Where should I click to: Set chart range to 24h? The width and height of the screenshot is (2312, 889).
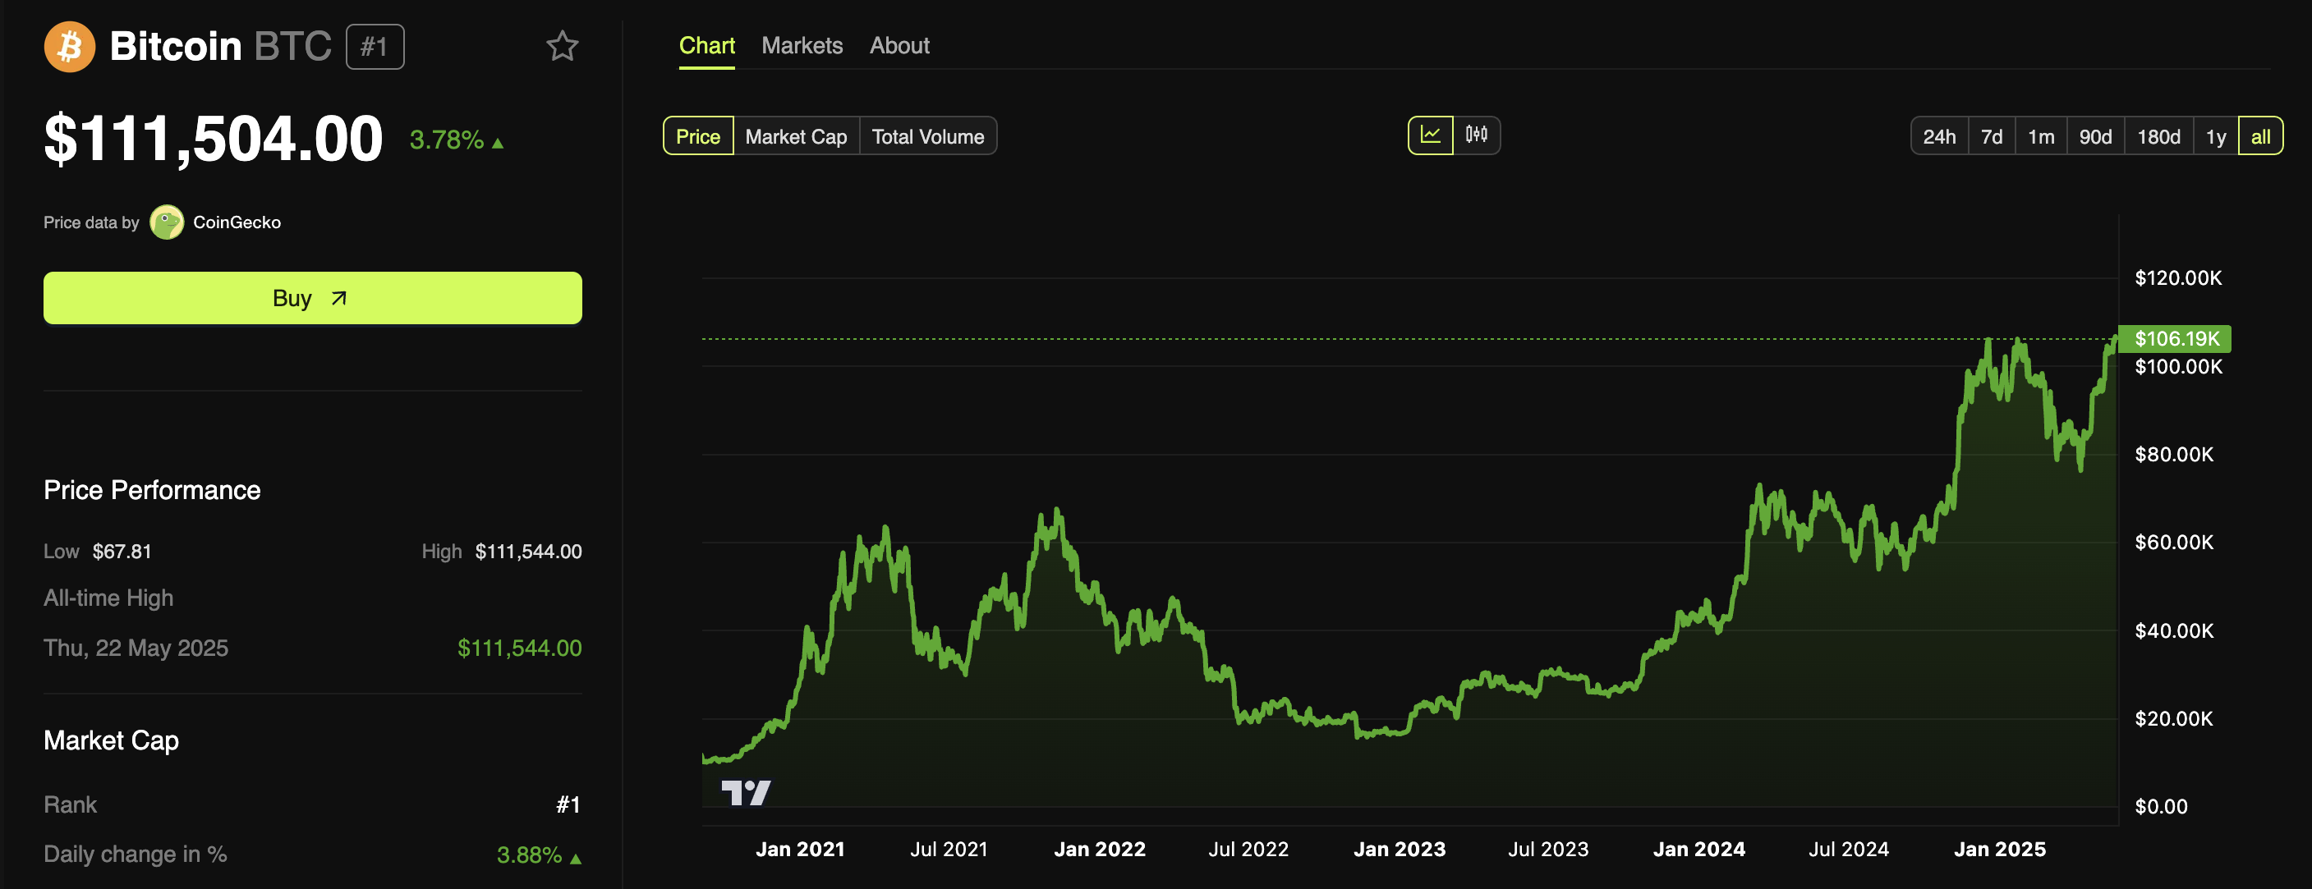[1938, 136]
